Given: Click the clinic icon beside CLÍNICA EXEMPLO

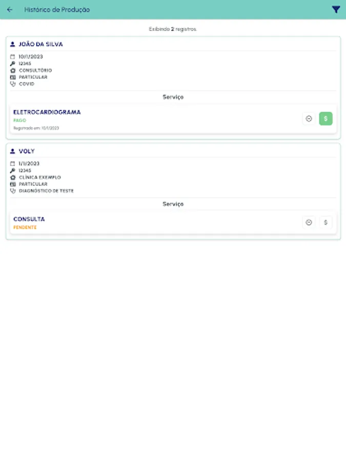Looking at the screenshot, I should (13, 177).
